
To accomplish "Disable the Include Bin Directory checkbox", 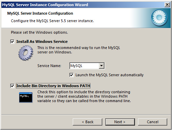I will point(12,86).
